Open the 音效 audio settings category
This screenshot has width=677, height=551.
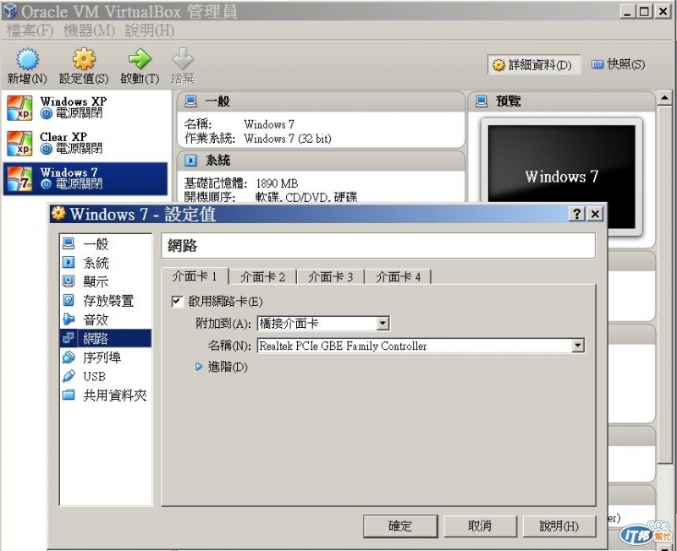click(x=106, y=319)
